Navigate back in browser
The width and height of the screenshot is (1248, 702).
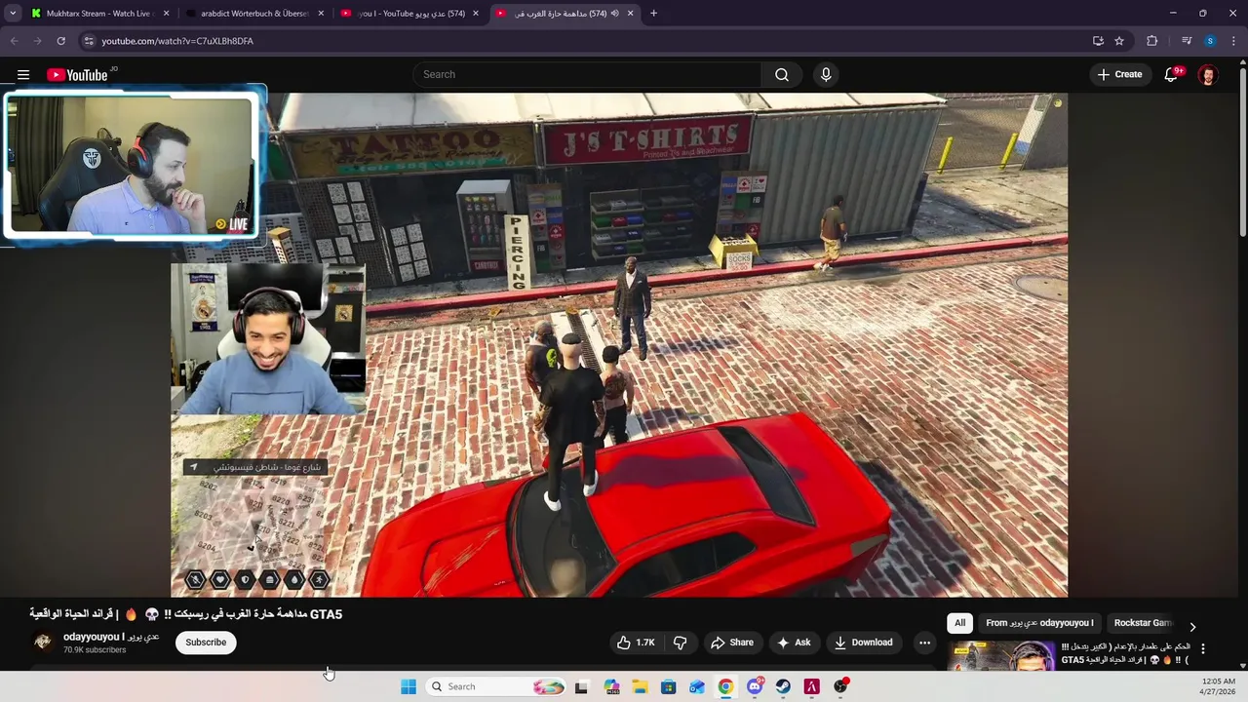[14, 41]
